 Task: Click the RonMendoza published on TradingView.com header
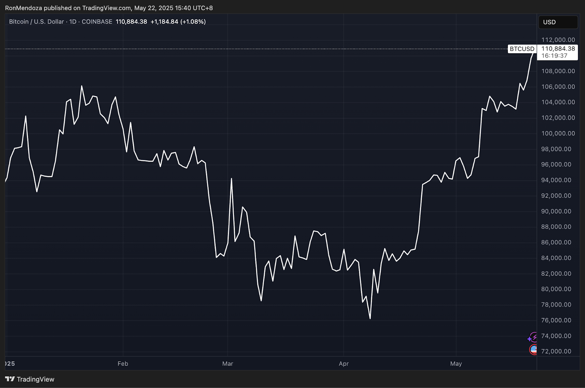[109, 8]
